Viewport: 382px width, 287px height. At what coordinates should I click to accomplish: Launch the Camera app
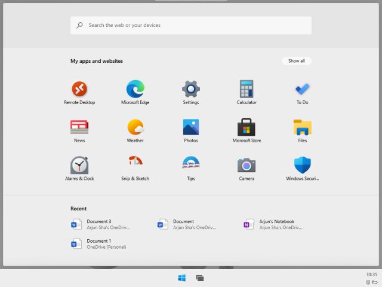click(x=247, y=169)
